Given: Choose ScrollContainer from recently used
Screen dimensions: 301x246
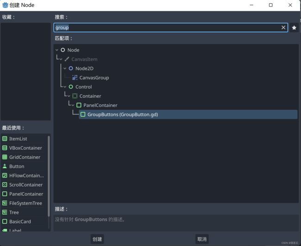Looking at the screenshot, I should (x=26, y=185).
